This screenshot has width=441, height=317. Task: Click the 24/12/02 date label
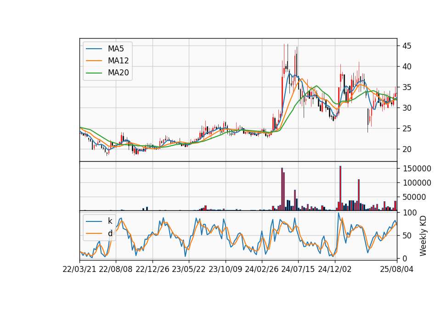335,269
